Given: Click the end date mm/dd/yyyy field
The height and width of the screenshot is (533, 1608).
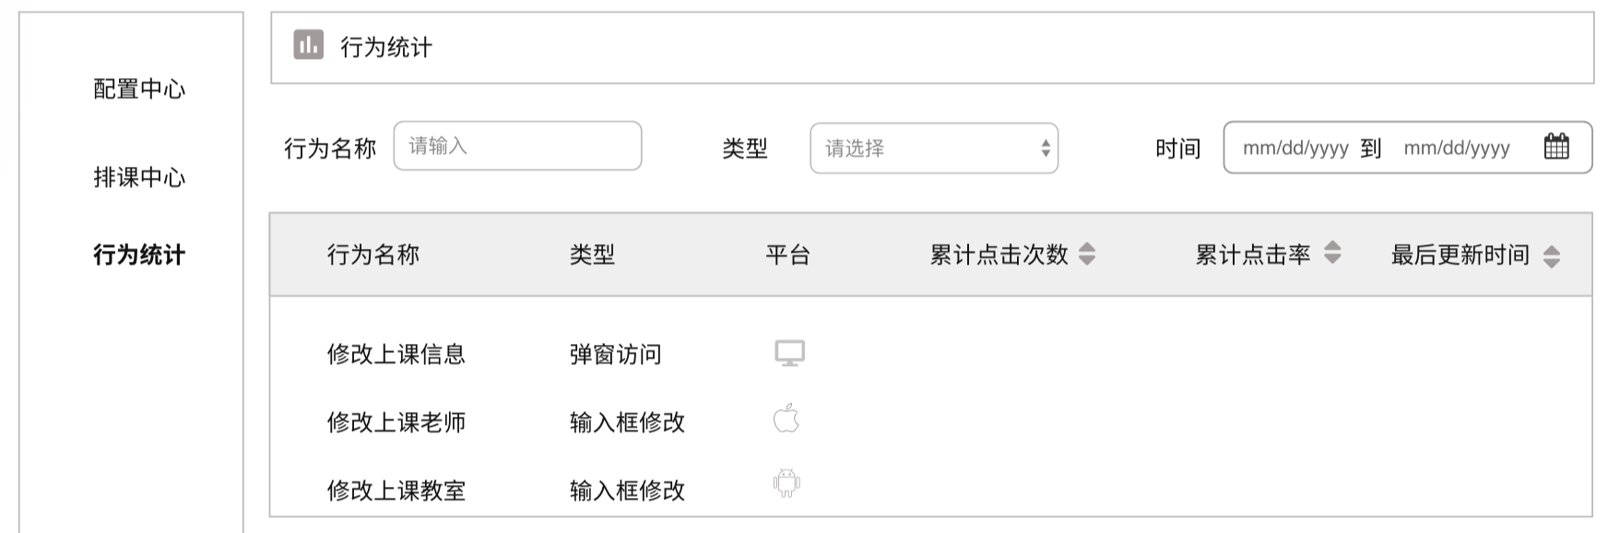Looking at the screenshot, I should point(1456,148).
